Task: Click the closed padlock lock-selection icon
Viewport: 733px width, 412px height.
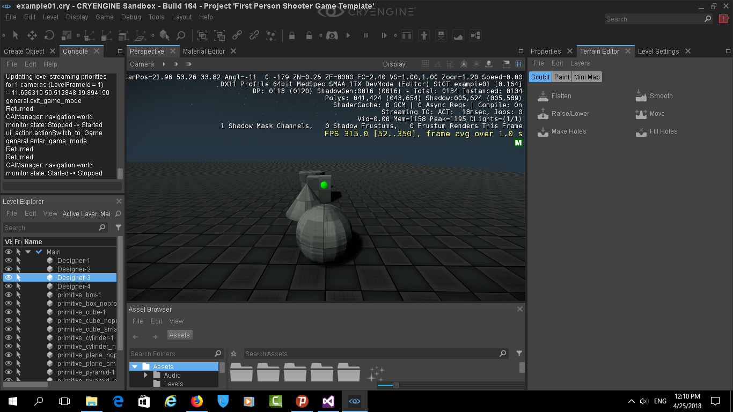Action: 292,35
